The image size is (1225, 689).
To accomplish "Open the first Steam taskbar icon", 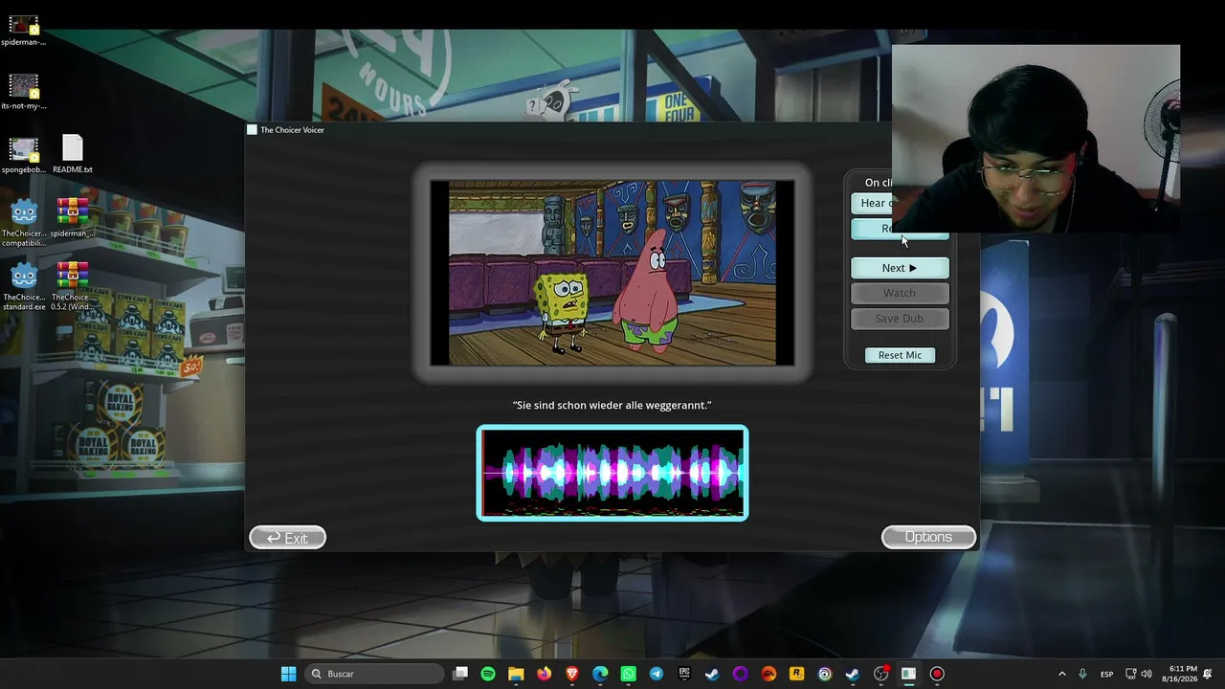I will pos(712,674).
